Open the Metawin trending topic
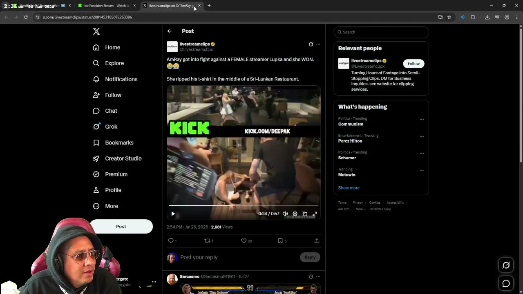This screenshot has width=523, height=294. click(x=347, y=175)
